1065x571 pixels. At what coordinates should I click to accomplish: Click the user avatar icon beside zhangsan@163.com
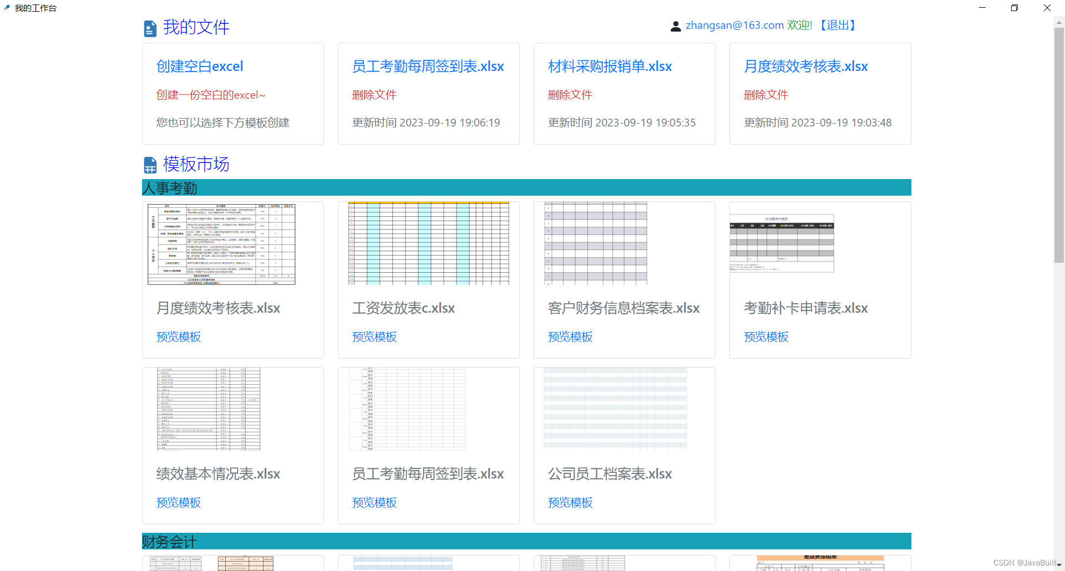[x=676, y=26]
